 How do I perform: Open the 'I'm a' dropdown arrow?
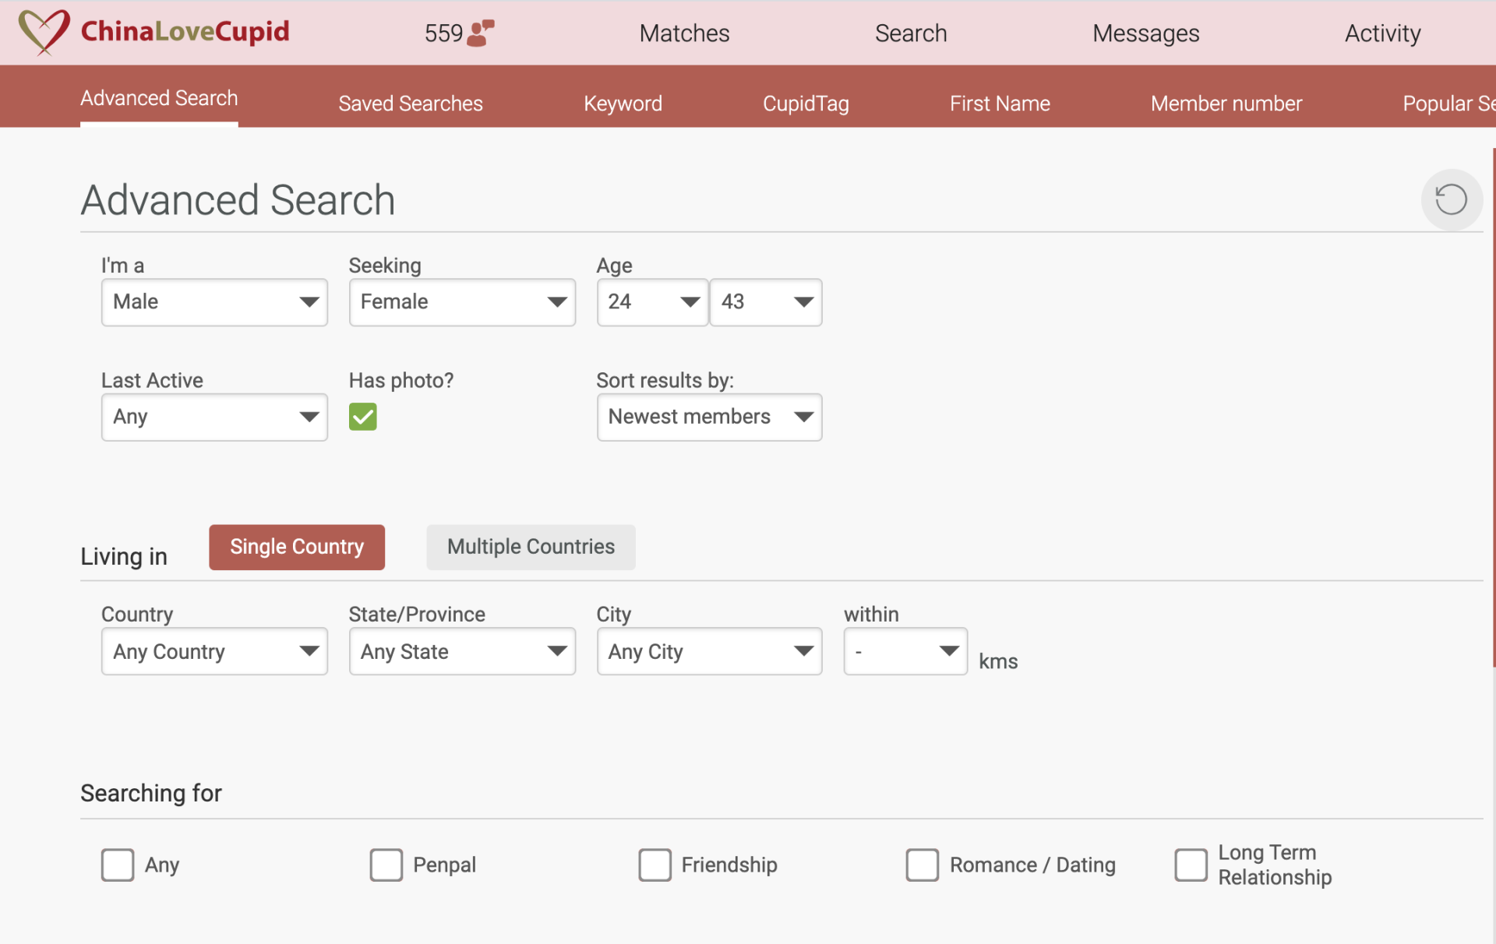point(309,302)
